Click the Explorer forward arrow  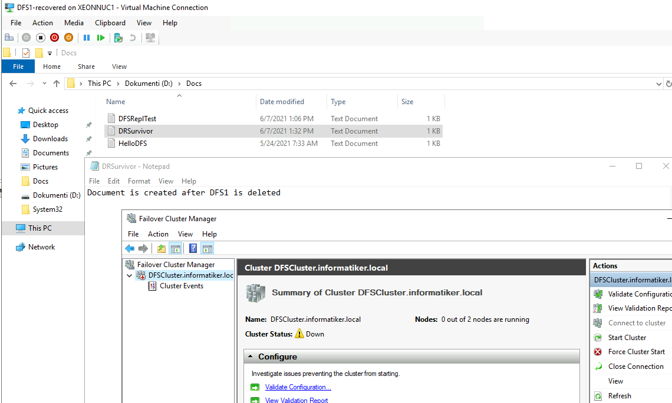[30, 84]
